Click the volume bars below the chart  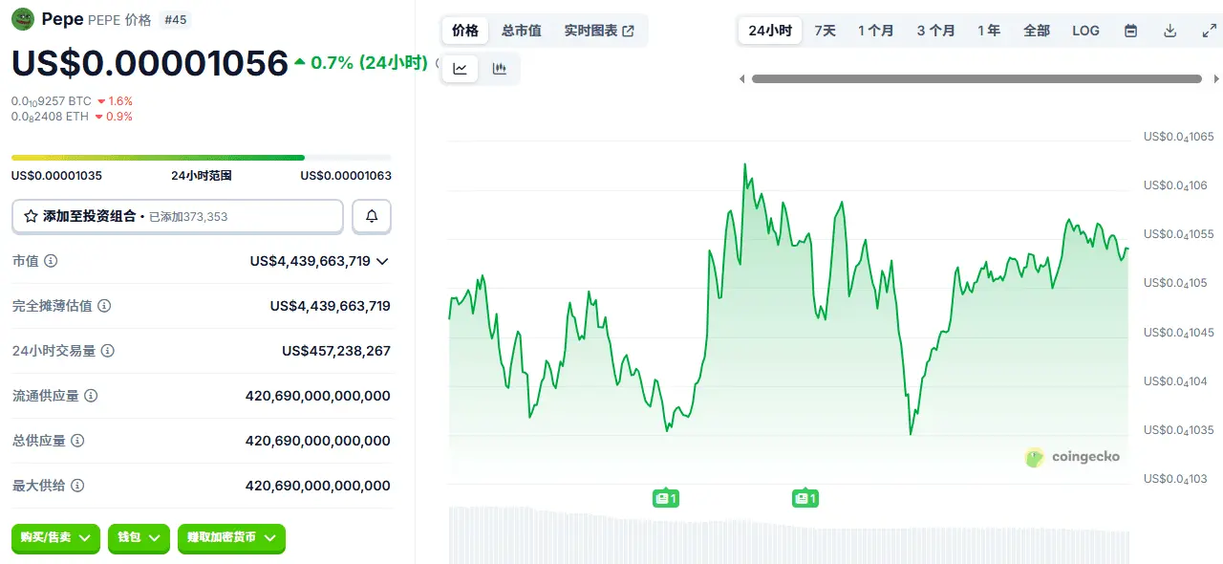[788, 535]
